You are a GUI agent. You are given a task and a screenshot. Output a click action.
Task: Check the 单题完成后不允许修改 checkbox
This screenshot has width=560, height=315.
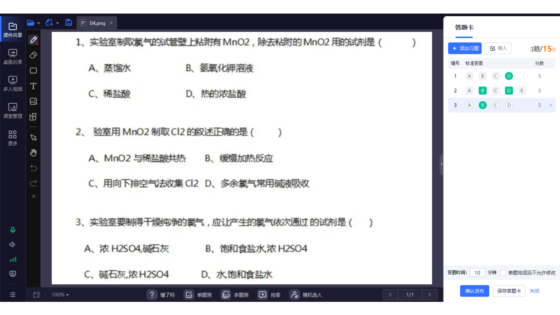pos(503,272)
